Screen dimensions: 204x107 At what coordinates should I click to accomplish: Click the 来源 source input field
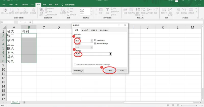click(92, 54)
